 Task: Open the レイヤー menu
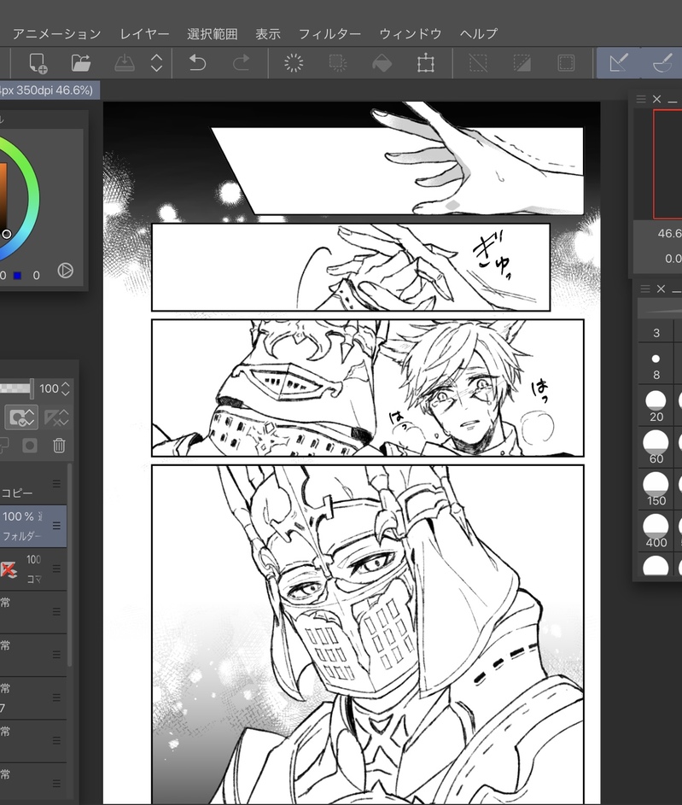(x=144, y=34)
